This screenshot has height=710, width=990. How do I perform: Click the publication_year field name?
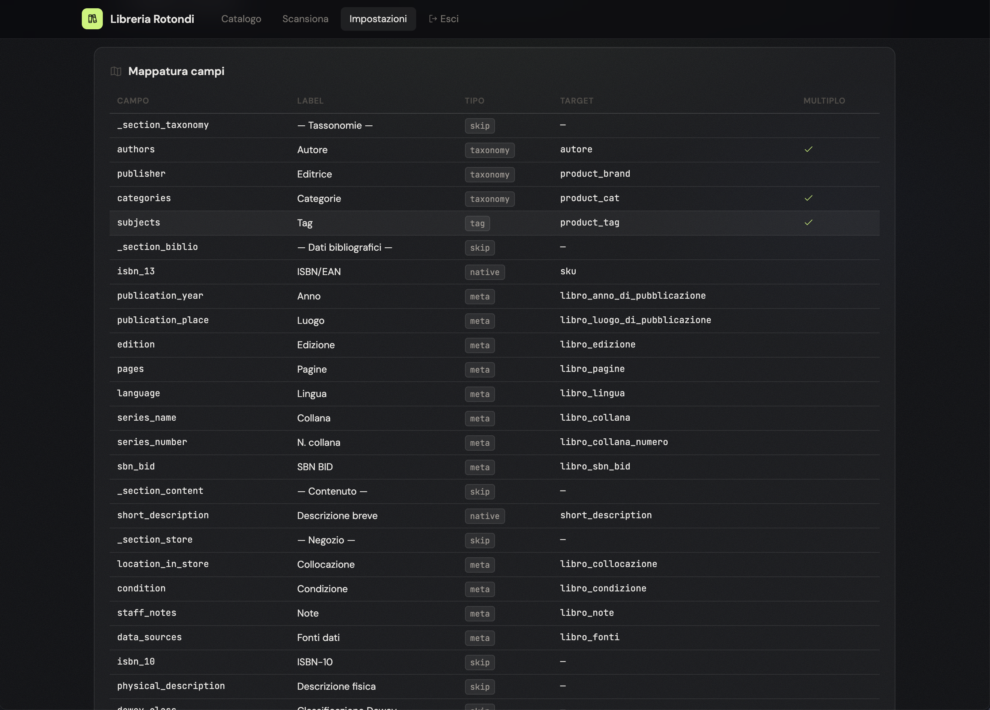coord(160,296)
